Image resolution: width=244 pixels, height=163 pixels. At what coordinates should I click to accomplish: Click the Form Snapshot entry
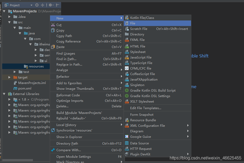point(158,115)
